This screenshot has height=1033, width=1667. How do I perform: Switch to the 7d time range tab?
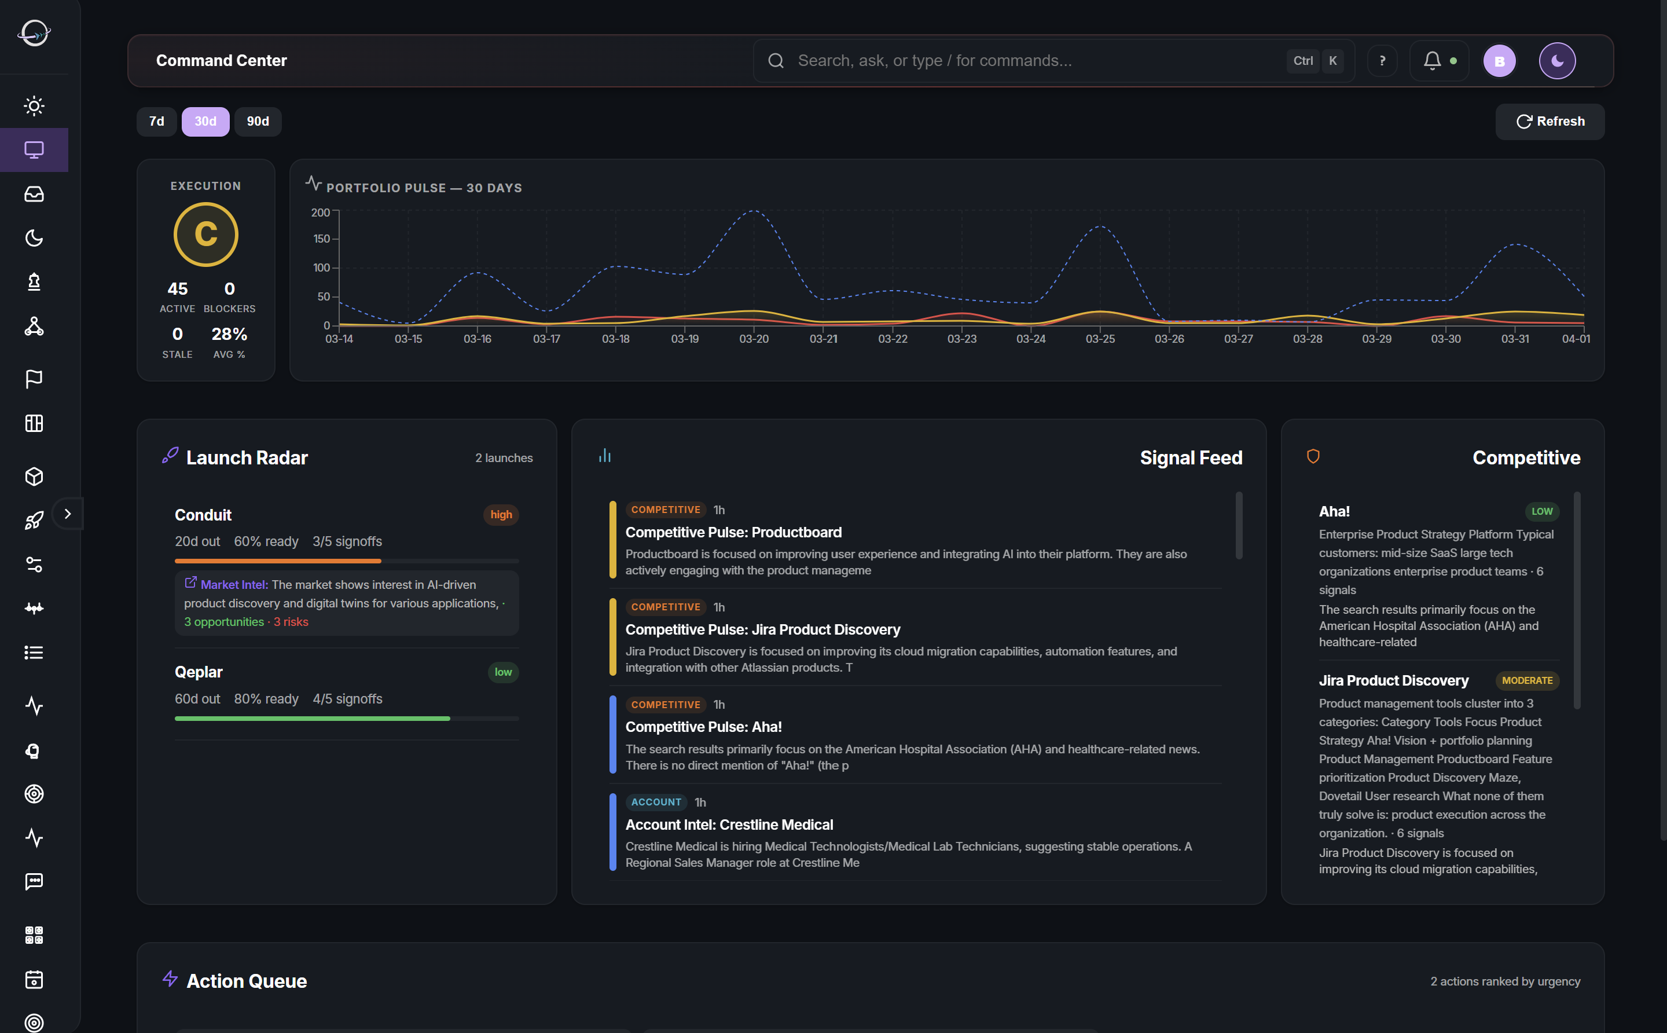pos(156,122)
